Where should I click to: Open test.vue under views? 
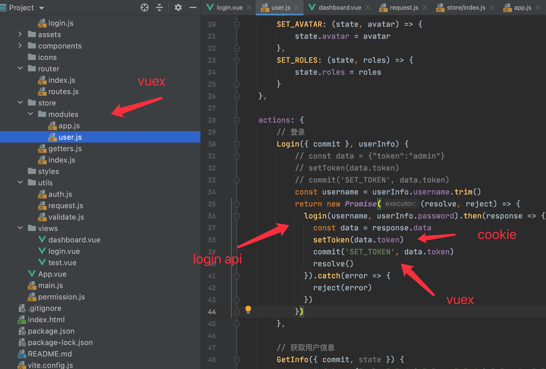pos(57,263)
